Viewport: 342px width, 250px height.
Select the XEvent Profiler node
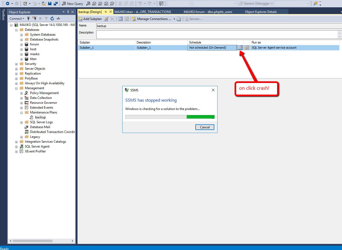(35, 151)
